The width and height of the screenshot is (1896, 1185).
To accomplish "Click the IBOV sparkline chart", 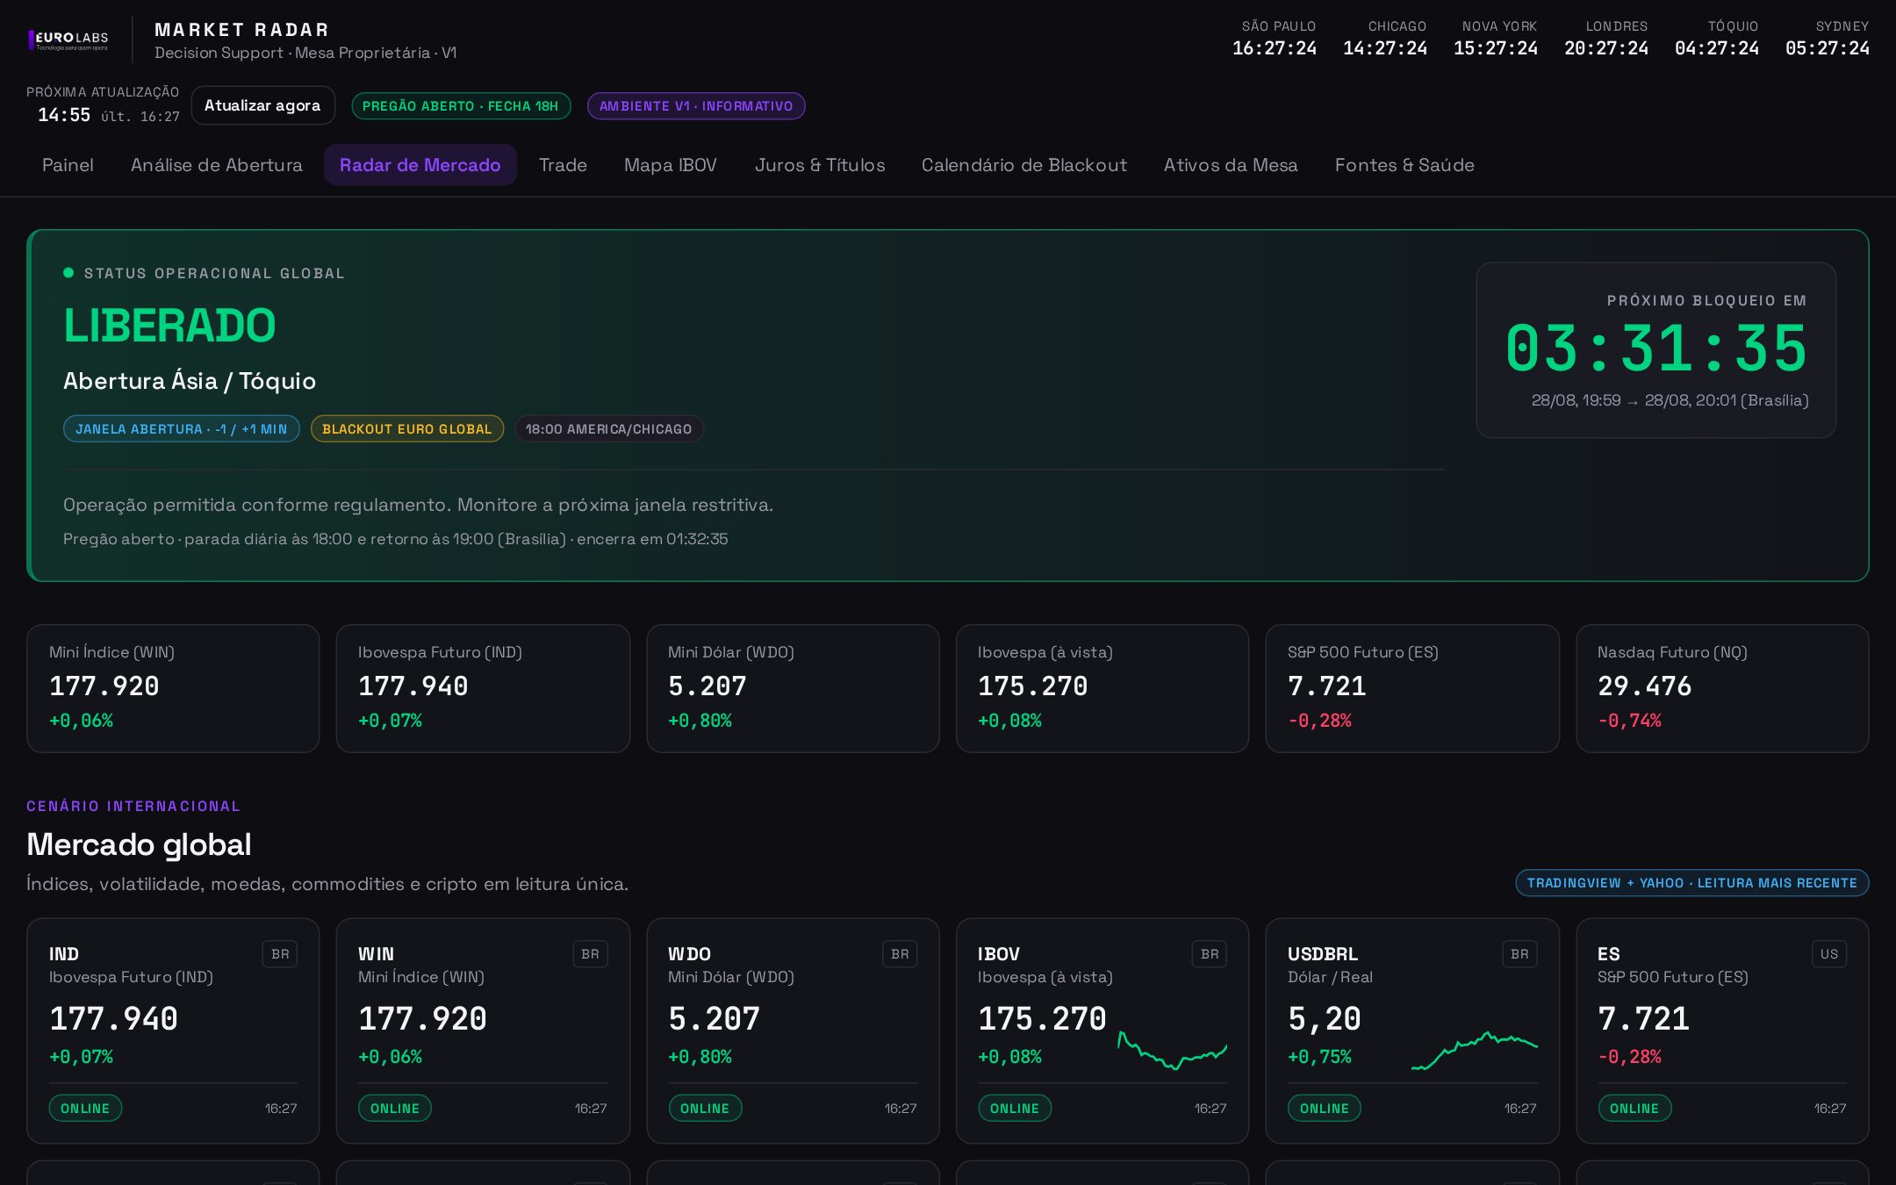I will click(x=1173, y=1051).
